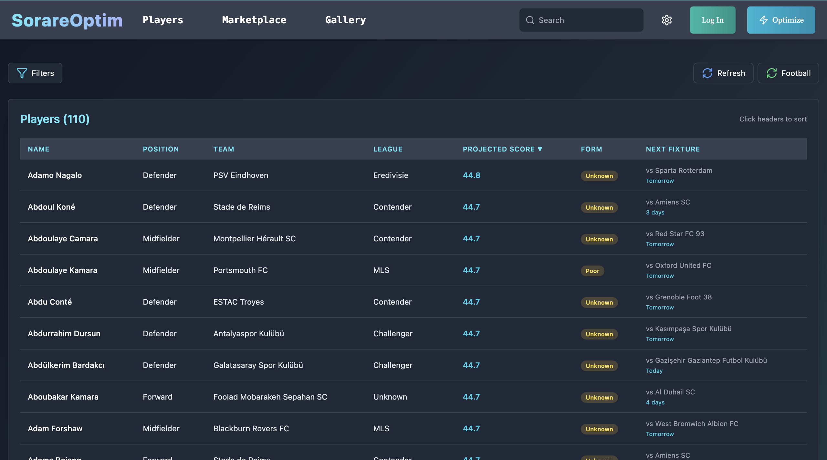Viewport: 827px width, 460px height.
Task: Select player Abdülkerim Bardakcı
Action: click(66, 365)
